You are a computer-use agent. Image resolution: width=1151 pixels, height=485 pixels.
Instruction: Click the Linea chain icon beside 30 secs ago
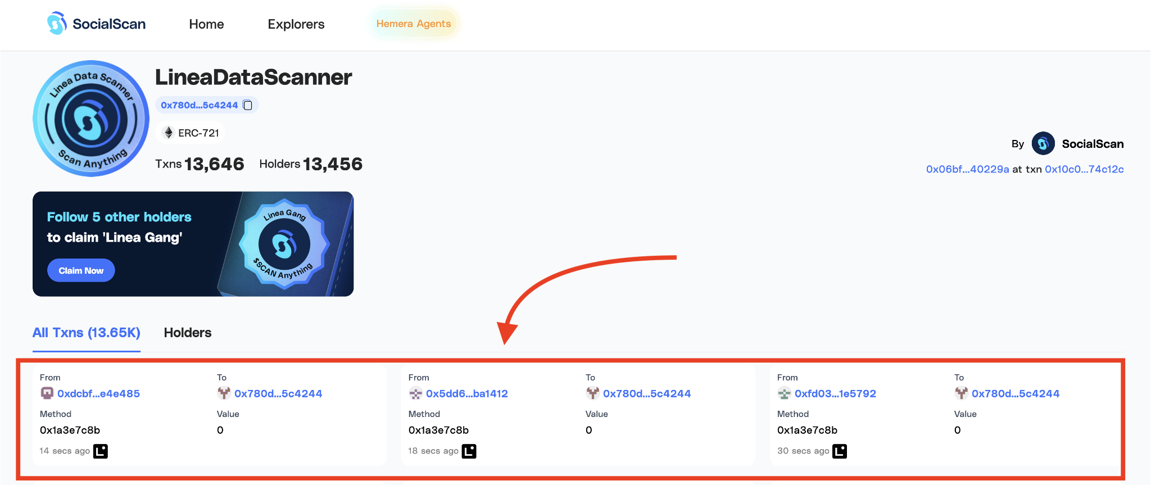840,451
